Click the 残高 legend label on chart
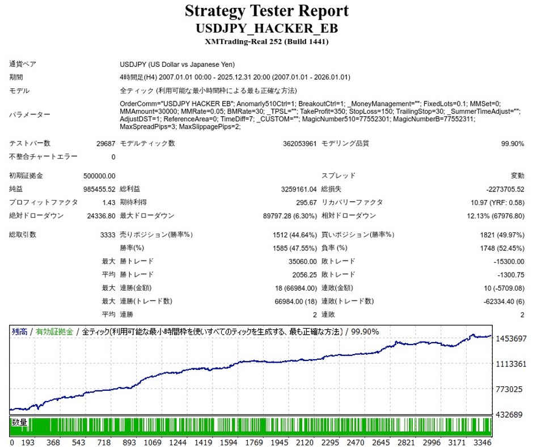533x447 pixels. (20, 332)
